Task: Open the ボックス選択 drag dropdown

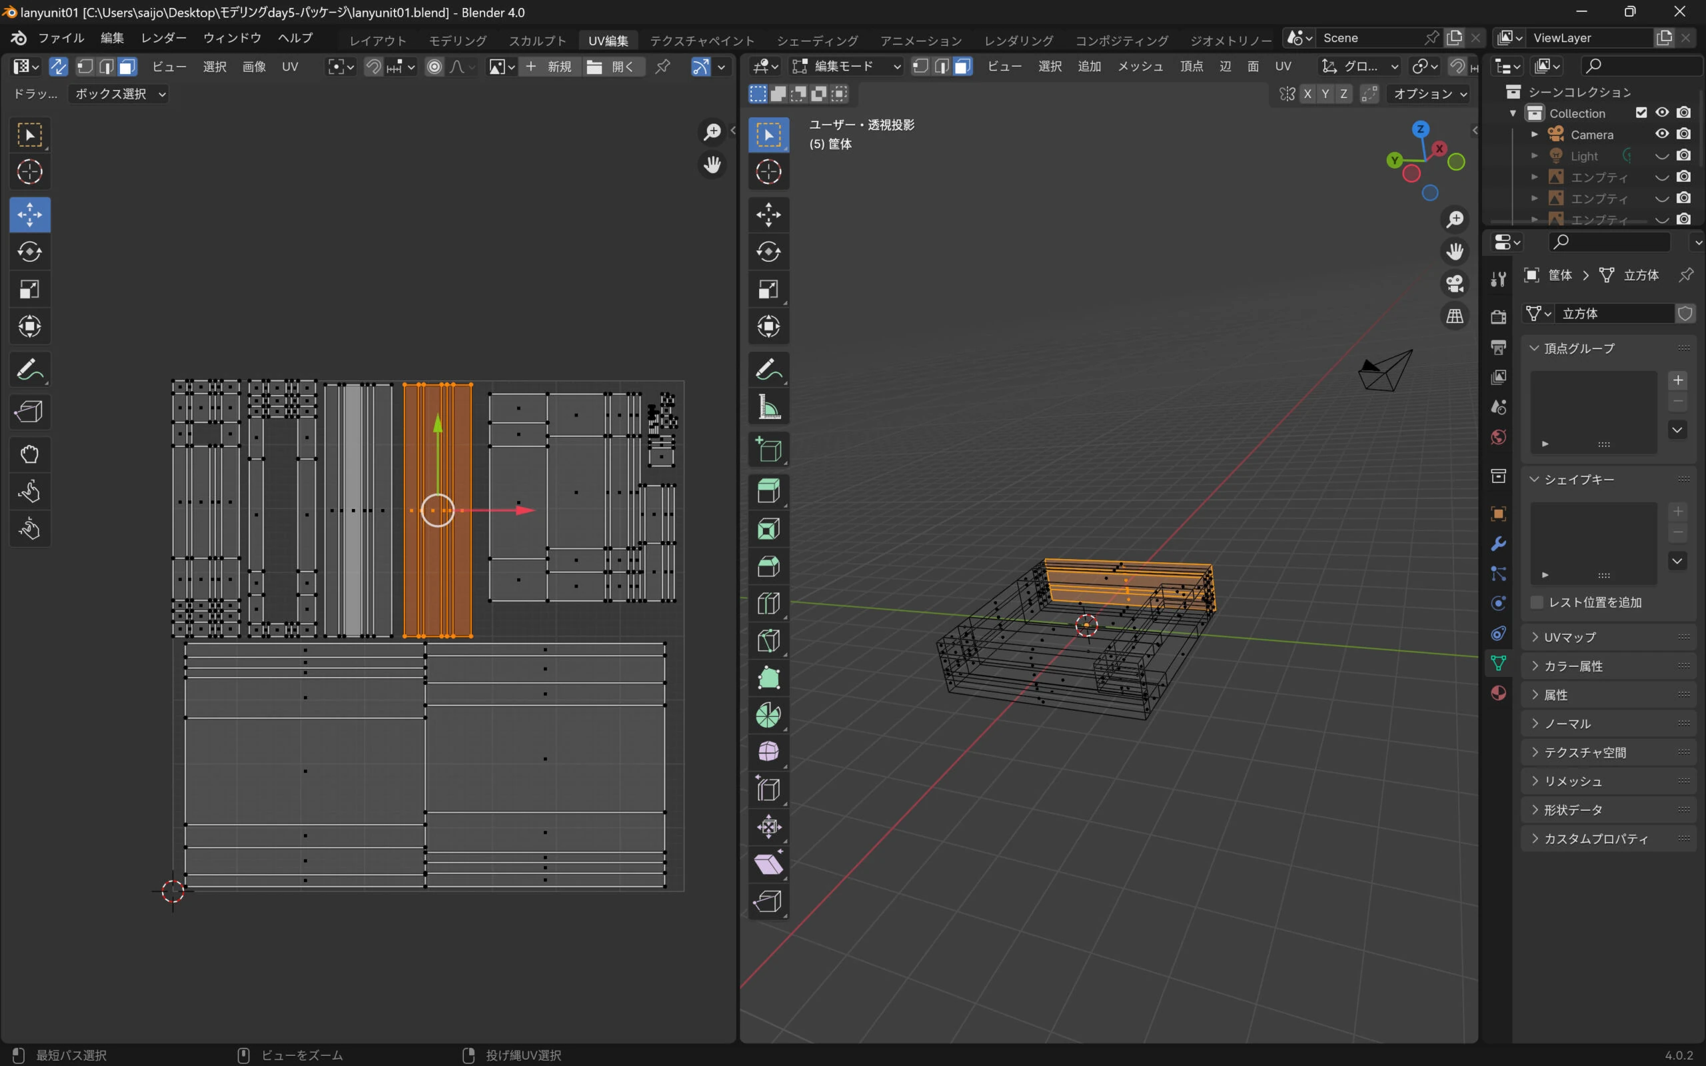Action: 119,94
